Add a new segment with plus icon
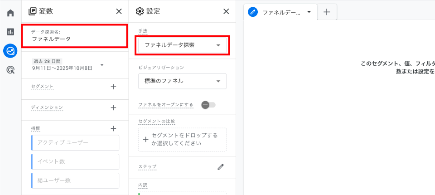The height and width of the screenshot is (195, 435). tap(113, 87)
